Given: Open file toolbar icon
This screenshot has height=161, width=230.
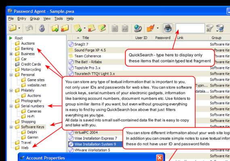Looking at the screenshot, I should point(13,28).
